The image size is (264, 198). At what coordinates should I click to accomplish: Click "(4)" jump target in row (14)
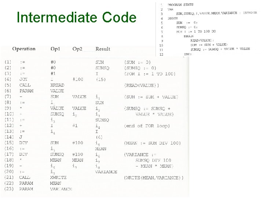point(99,137)
